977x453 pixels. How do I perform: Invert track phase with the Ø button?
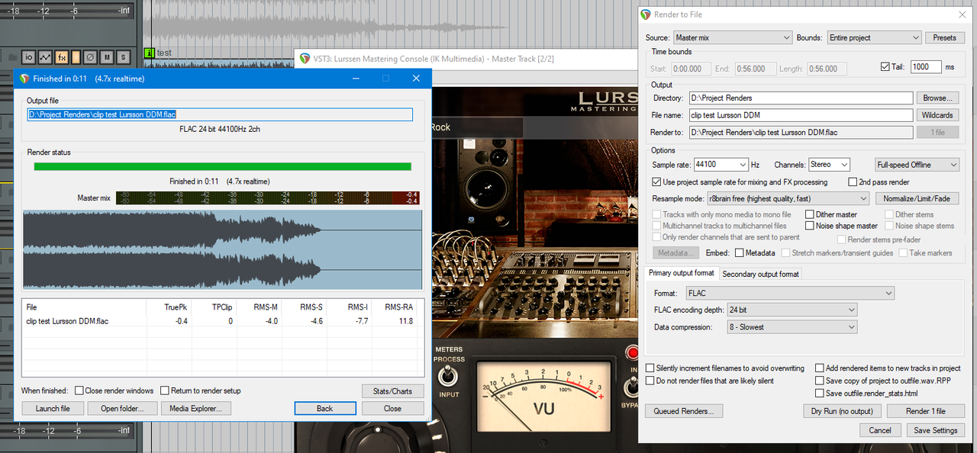(x=89, y=57)
